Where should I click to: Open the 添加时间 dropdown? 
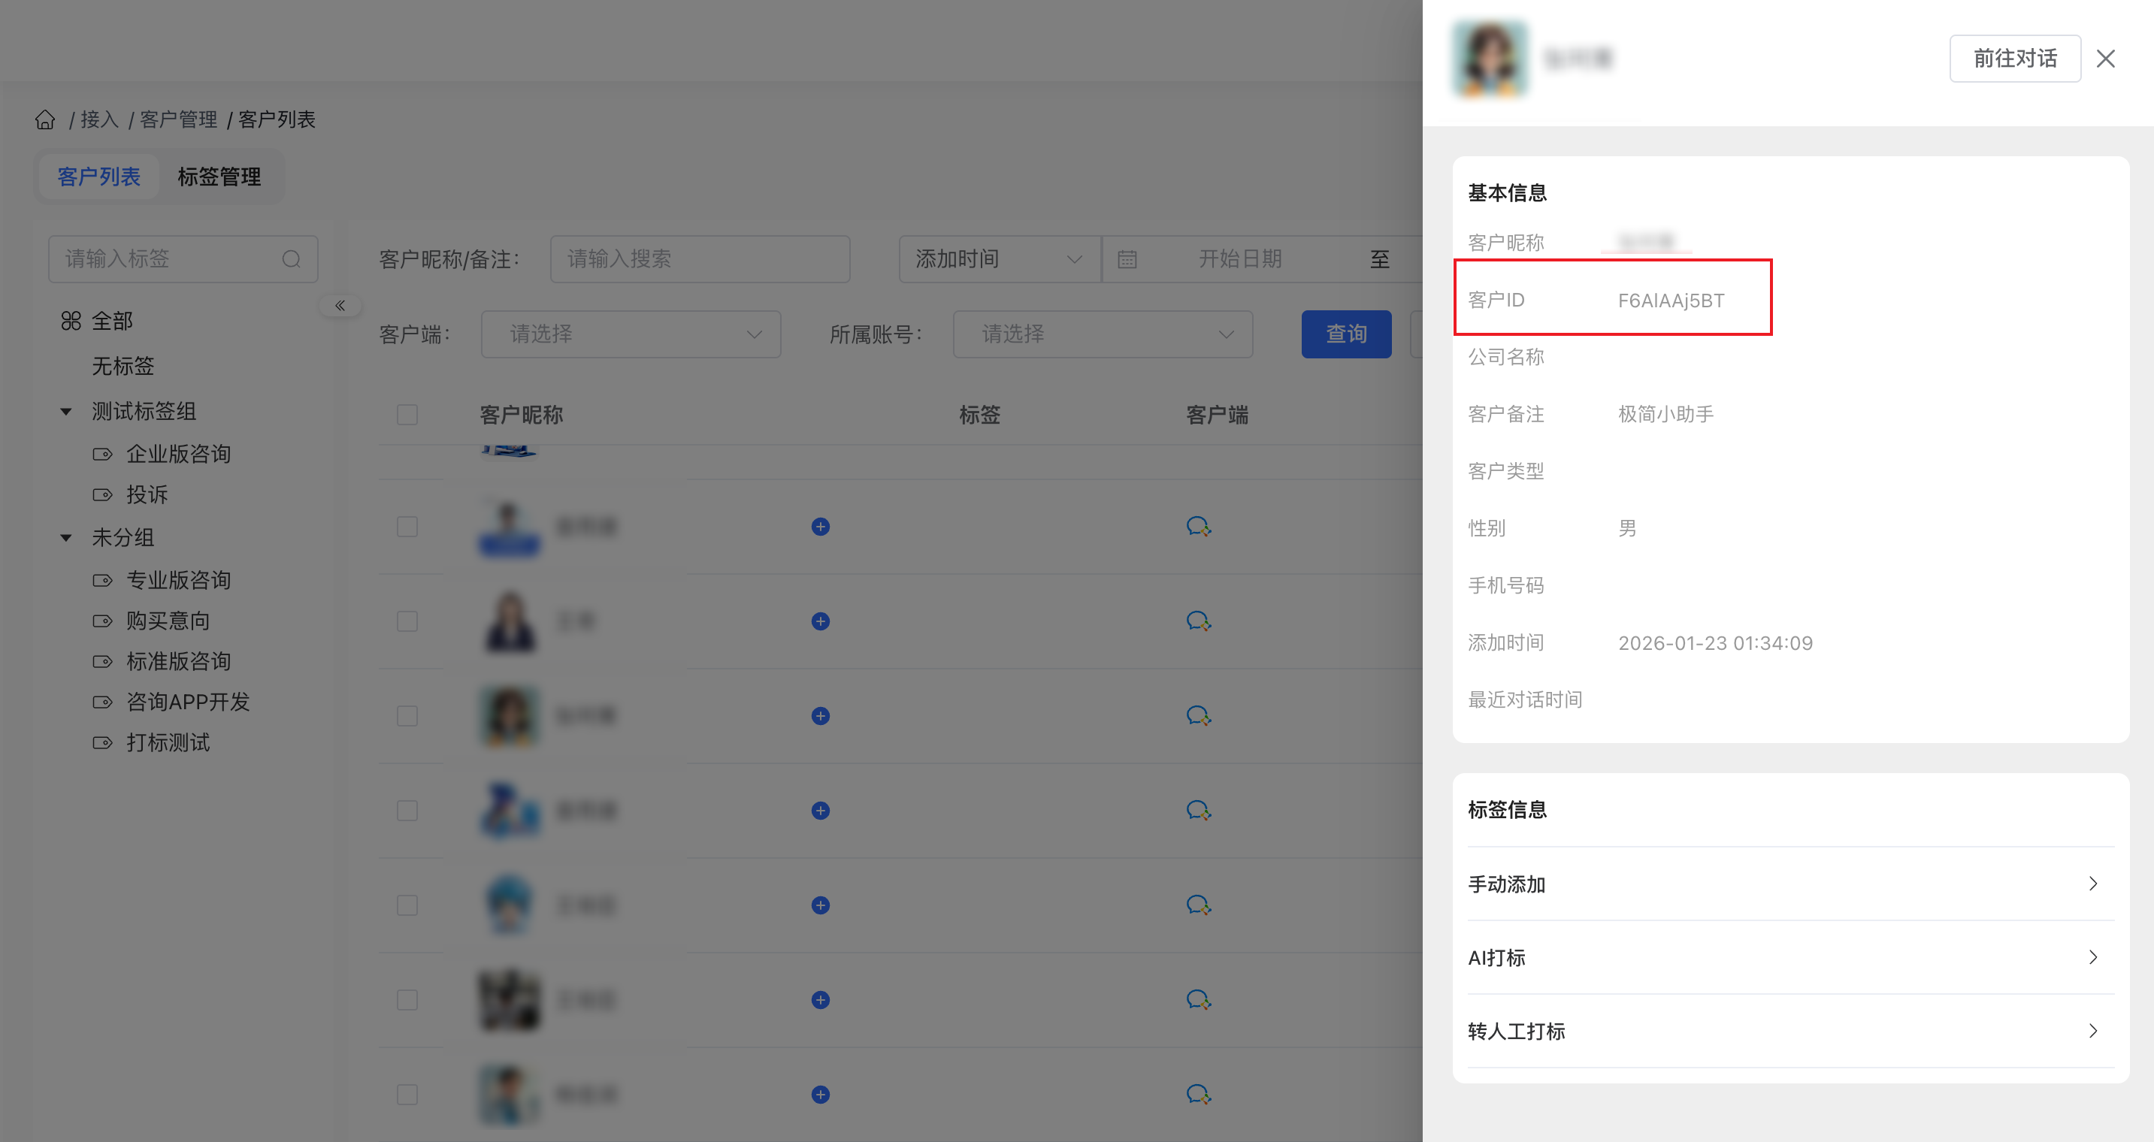(x=998, y=259)
